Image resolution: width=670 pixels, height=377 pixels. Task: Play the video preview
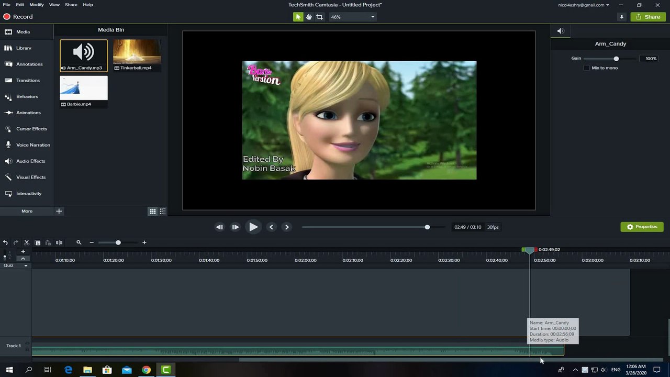[253, 227]
